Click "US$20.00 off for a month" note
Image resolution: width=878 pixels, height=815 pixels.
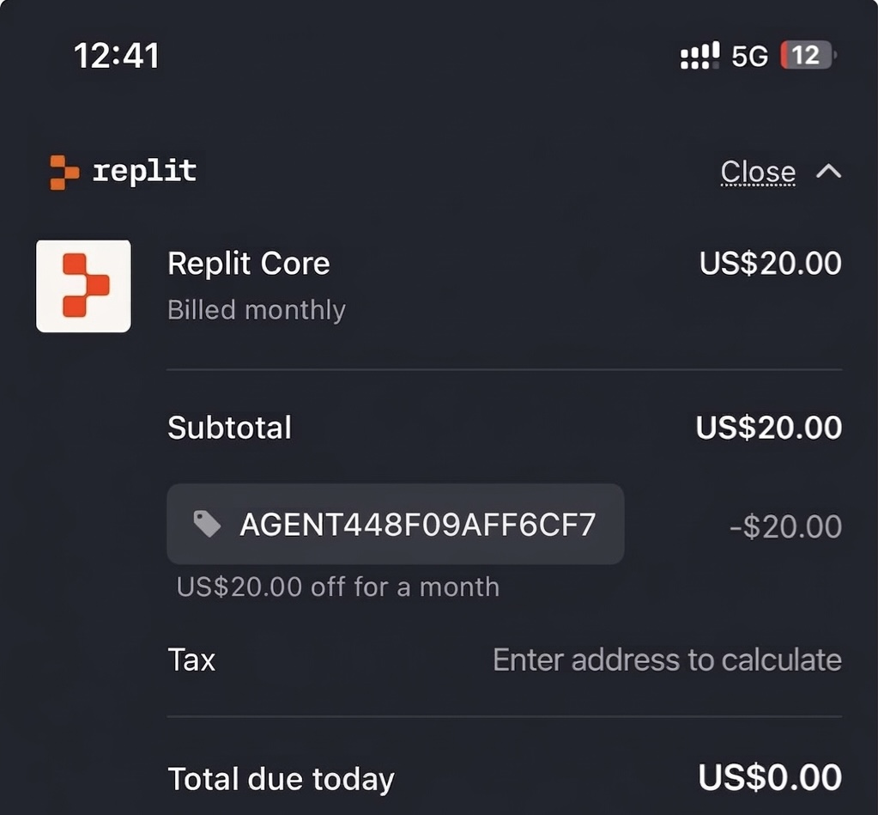pos(337,587)
